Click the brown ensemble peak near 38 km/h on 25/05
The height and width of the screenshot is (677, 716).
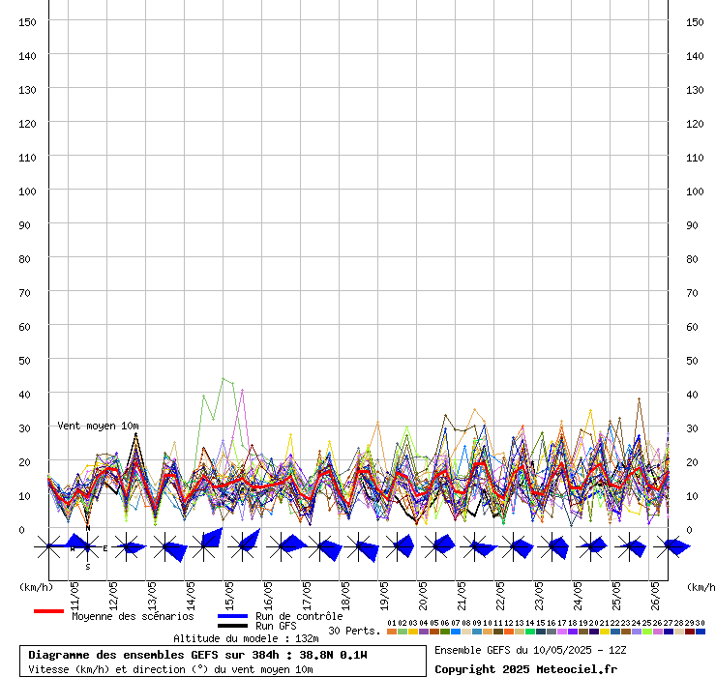pos(639,399)
